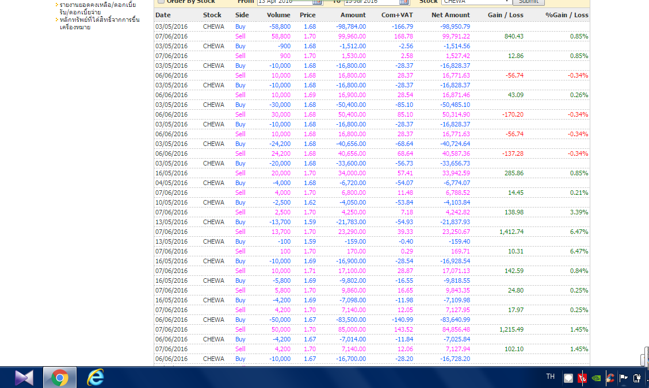This screenshot has width=649, height=388.
Task: Select the buy price 1.62
Action: pos(310,203)
